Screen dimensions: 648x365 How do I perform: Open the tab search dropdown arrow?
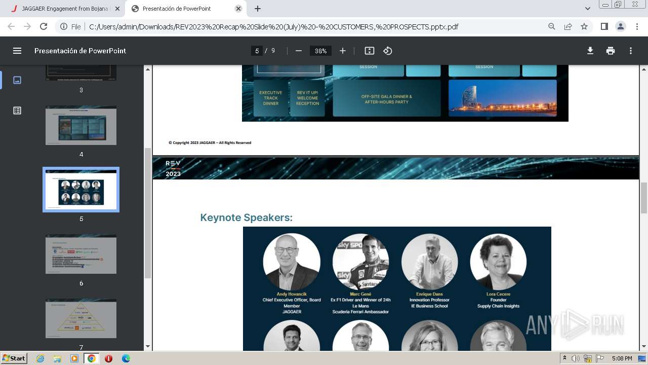coord(588,9)
